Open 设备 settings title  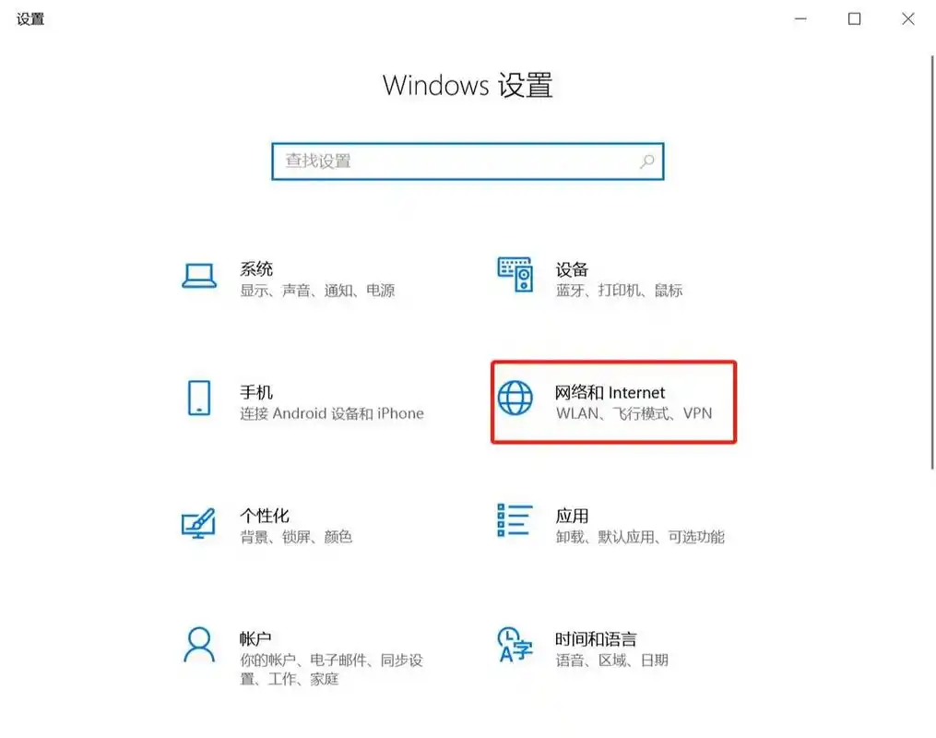pos(572,269)
